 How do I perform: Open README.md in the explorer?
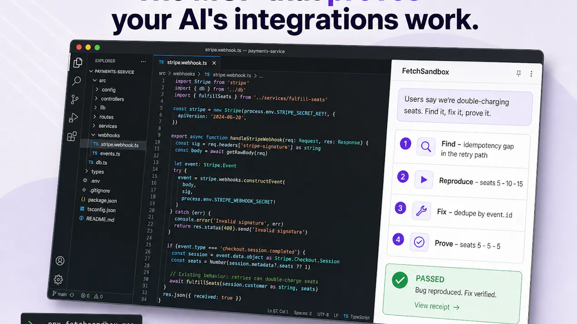(x=97, y=219)
